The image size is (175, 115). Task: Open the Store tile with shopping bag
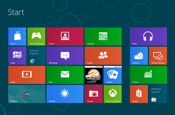17,37
